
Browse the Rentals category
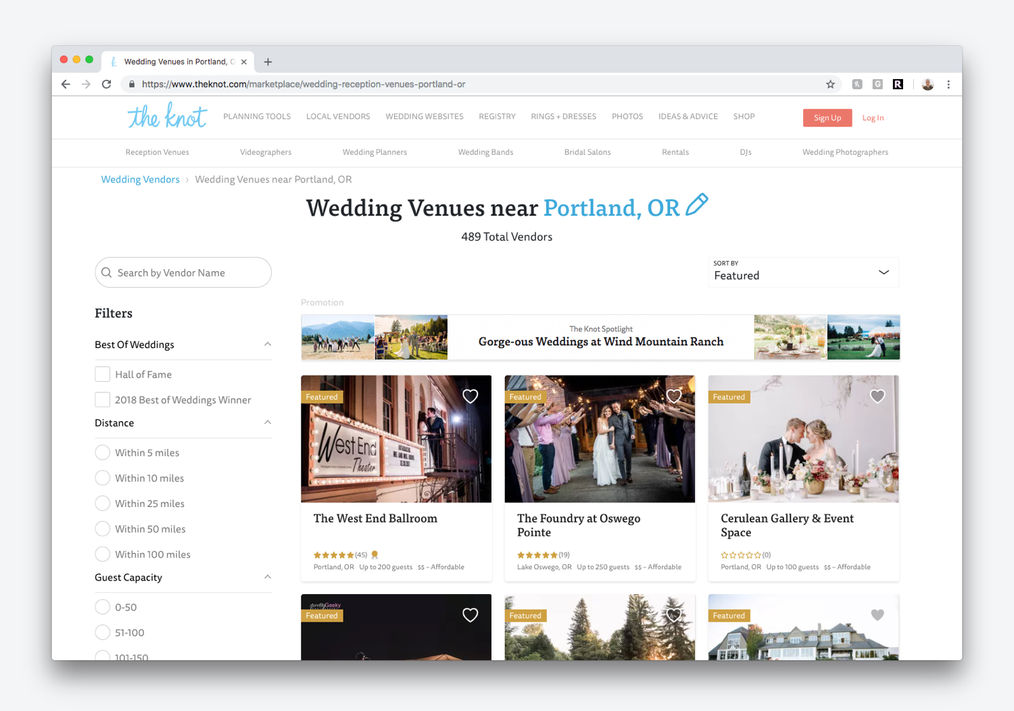(x=675, y=152)
